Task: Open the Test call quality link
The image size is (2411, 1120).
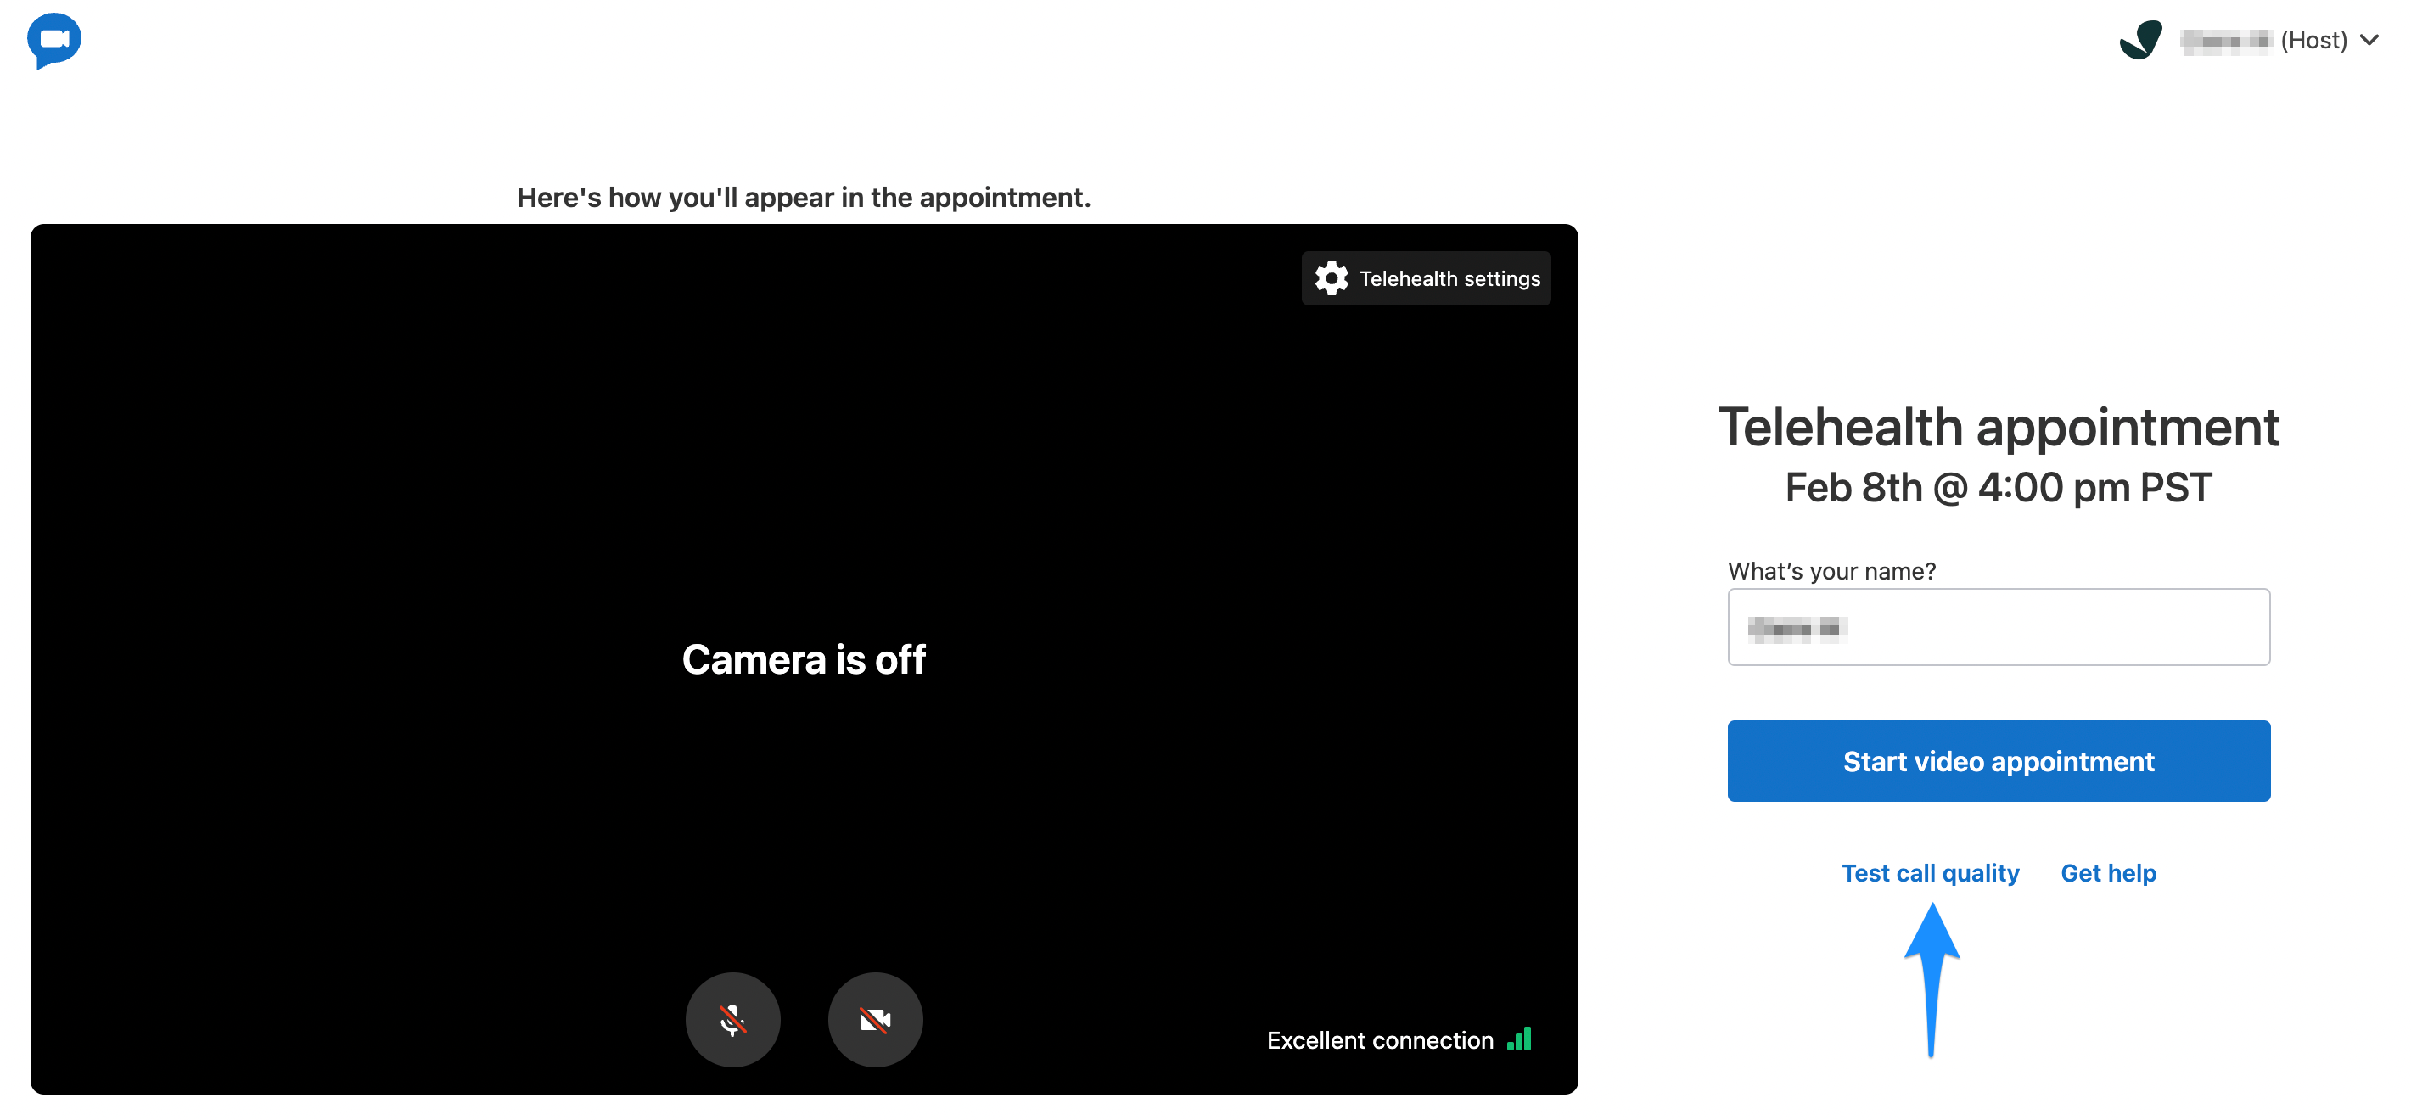Action: point(1930,873)
